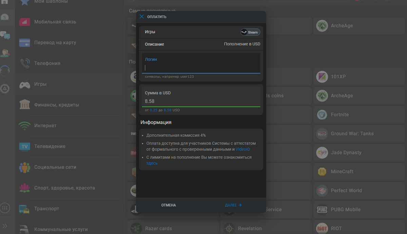Click the Ground War: Tanks icon
Image resolution: width=407 pixels, height=234 pixels.
tap(322, 134)
